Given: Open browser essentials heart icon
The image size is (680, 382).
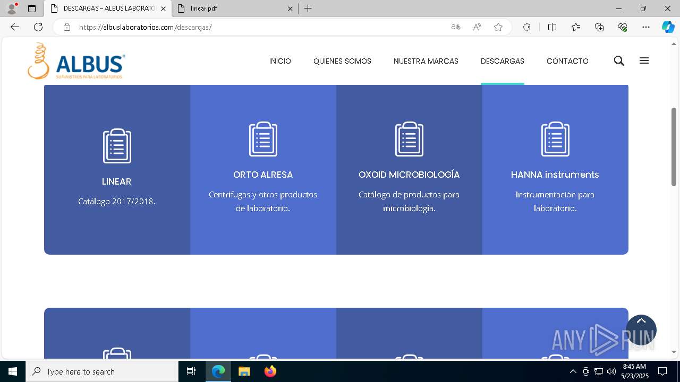Looking at the screenshot, I should point(623,27).
